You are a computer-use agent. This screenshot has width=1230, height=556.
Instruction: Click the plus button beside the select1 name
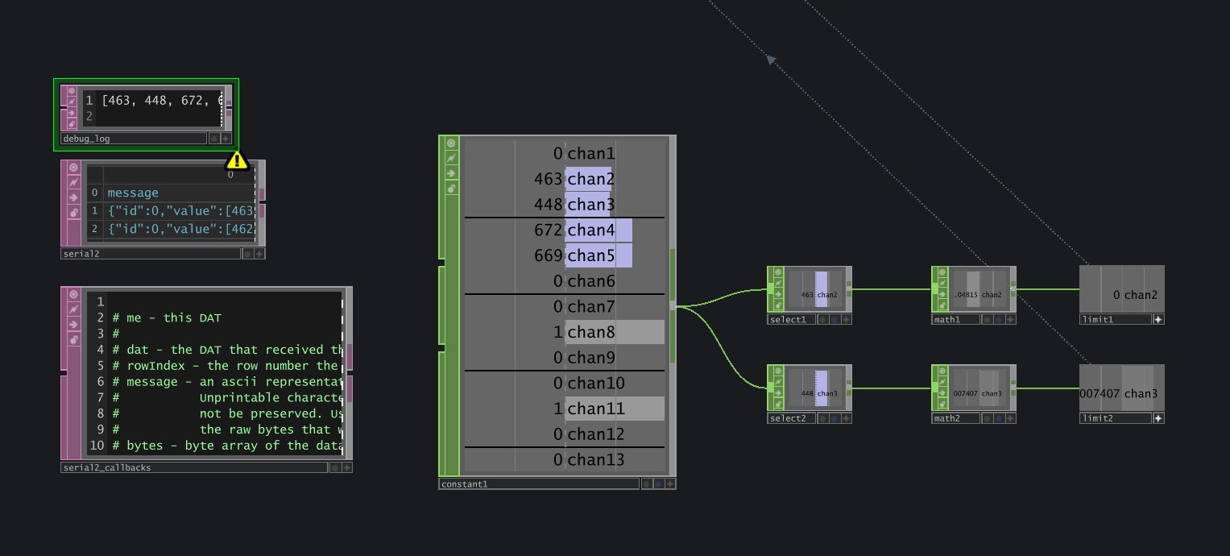tap(846, 320)
